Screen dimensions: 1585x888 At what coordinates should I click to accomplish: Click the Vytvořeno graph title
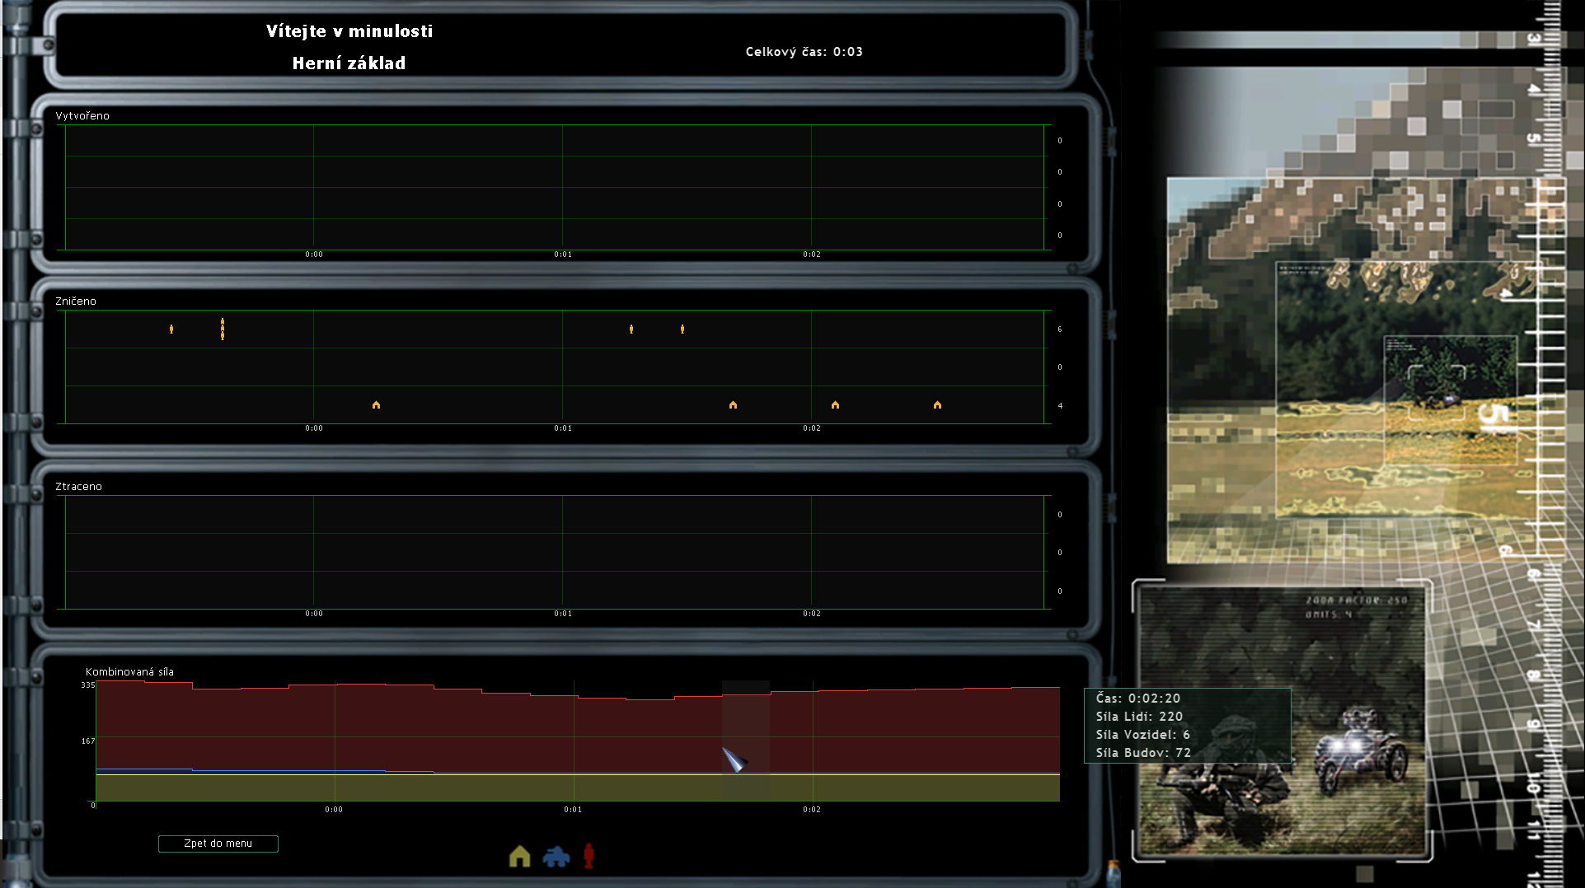pyautogui.click(x=82, y=116)
